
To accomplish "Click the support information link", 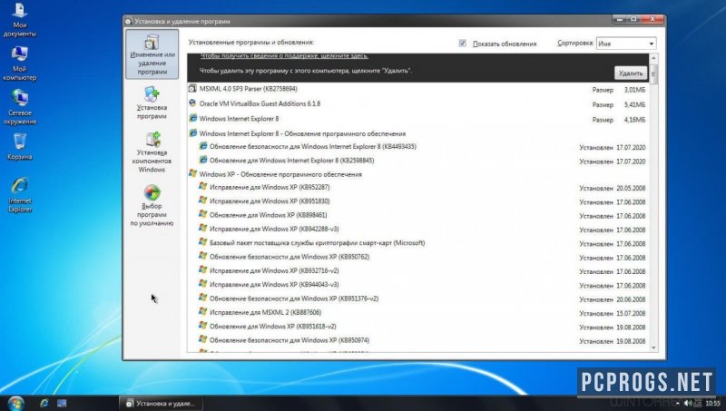I will tap(284, 56).
